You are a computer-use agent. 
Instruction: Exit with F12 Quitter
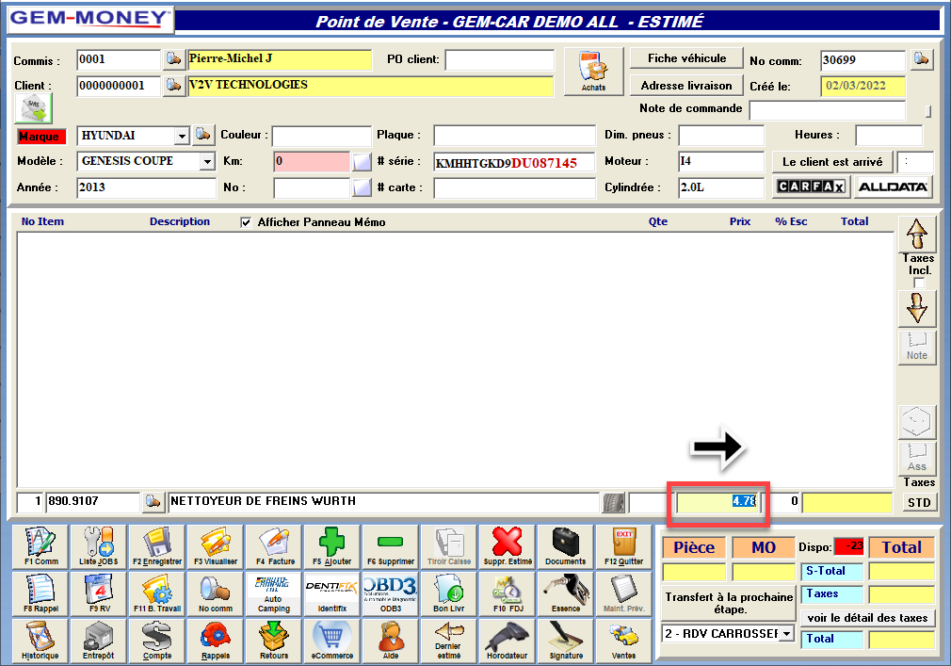click(x=623, y=546)
